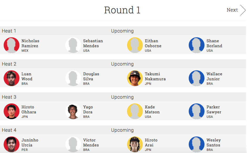Click Nicholas Ramirez's red avatar icon
247x153 pixels.
click(12, 45)
